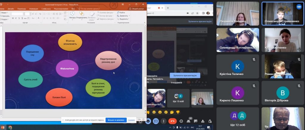The height and width of the screenshot is (130, 305).
Task: Expand the Layout (Макет) dropdown
Action: (x=4, y=12)
